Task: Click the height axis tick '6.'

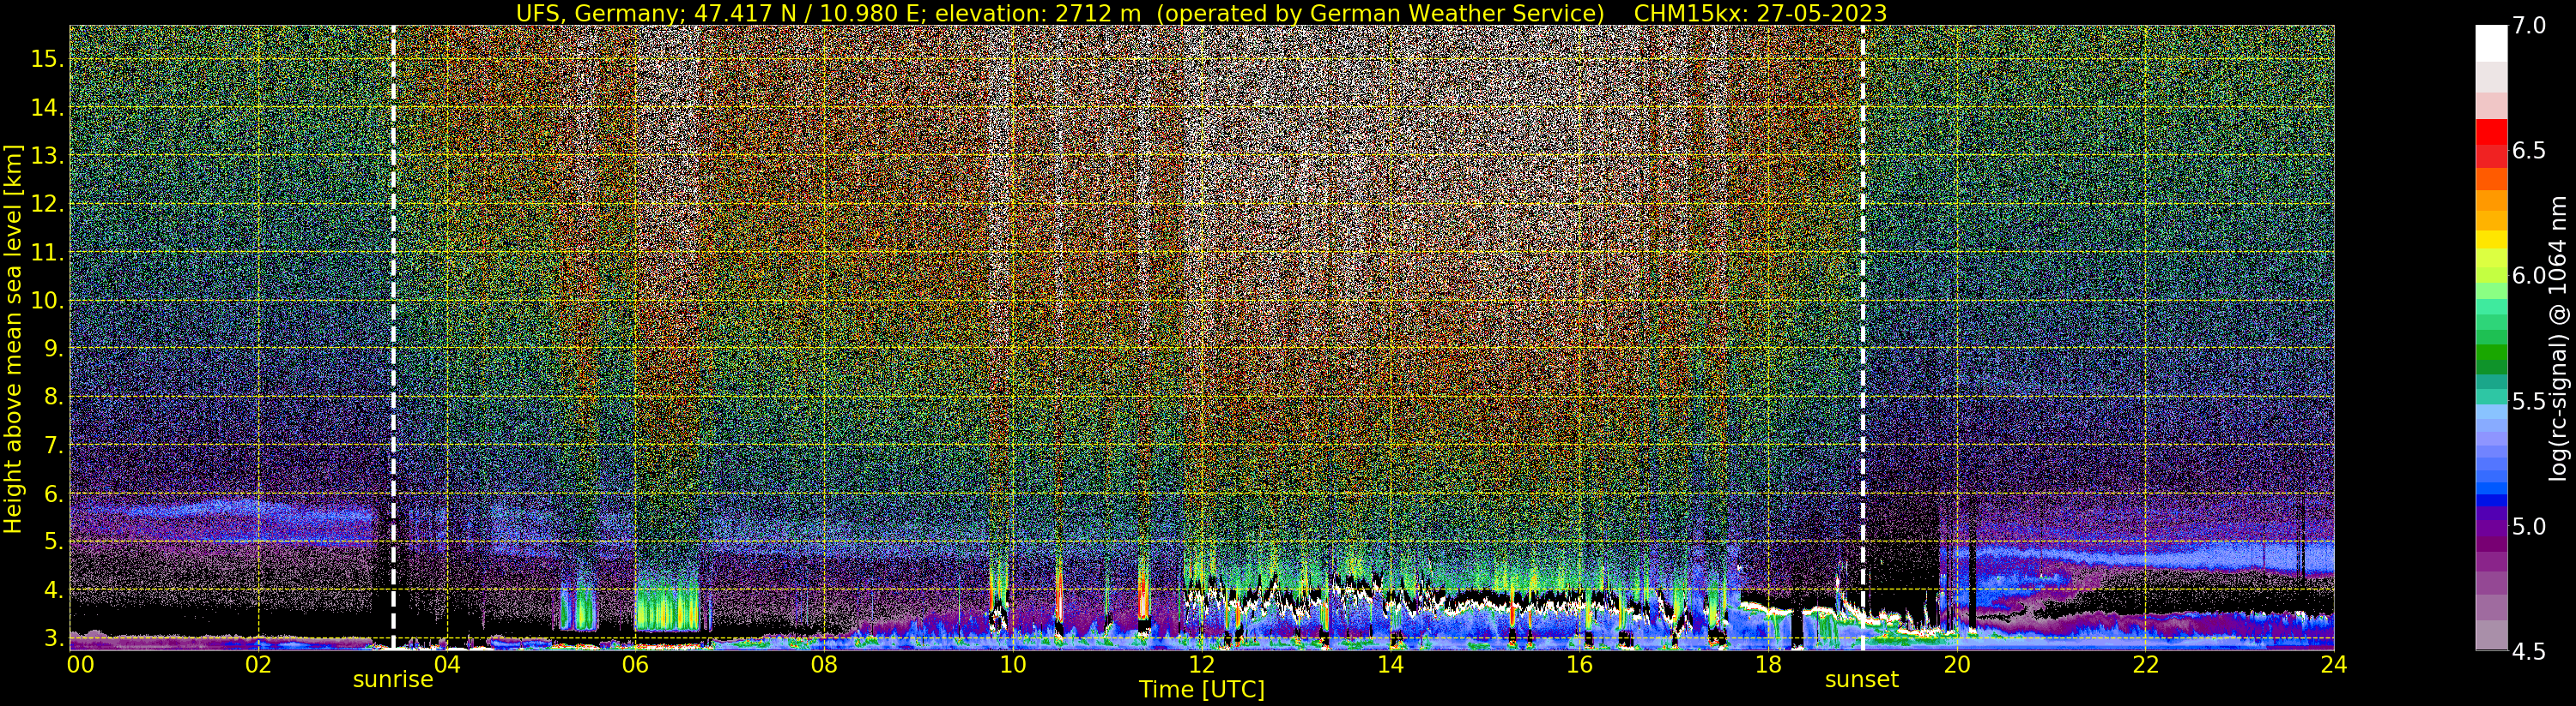Action: [x=52, y=494]
